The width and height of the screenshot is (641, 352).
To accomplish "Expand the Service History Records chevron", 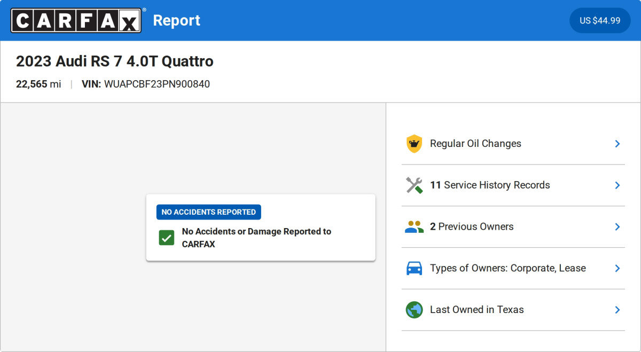I will (x=617, y=185).
